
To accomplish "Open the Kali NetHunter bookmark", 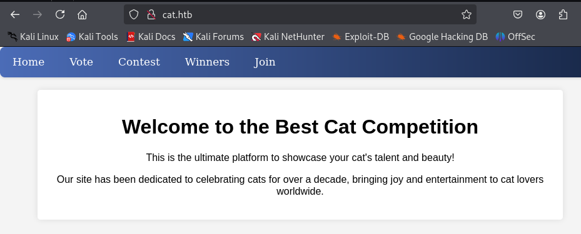I will pos(288,37).
